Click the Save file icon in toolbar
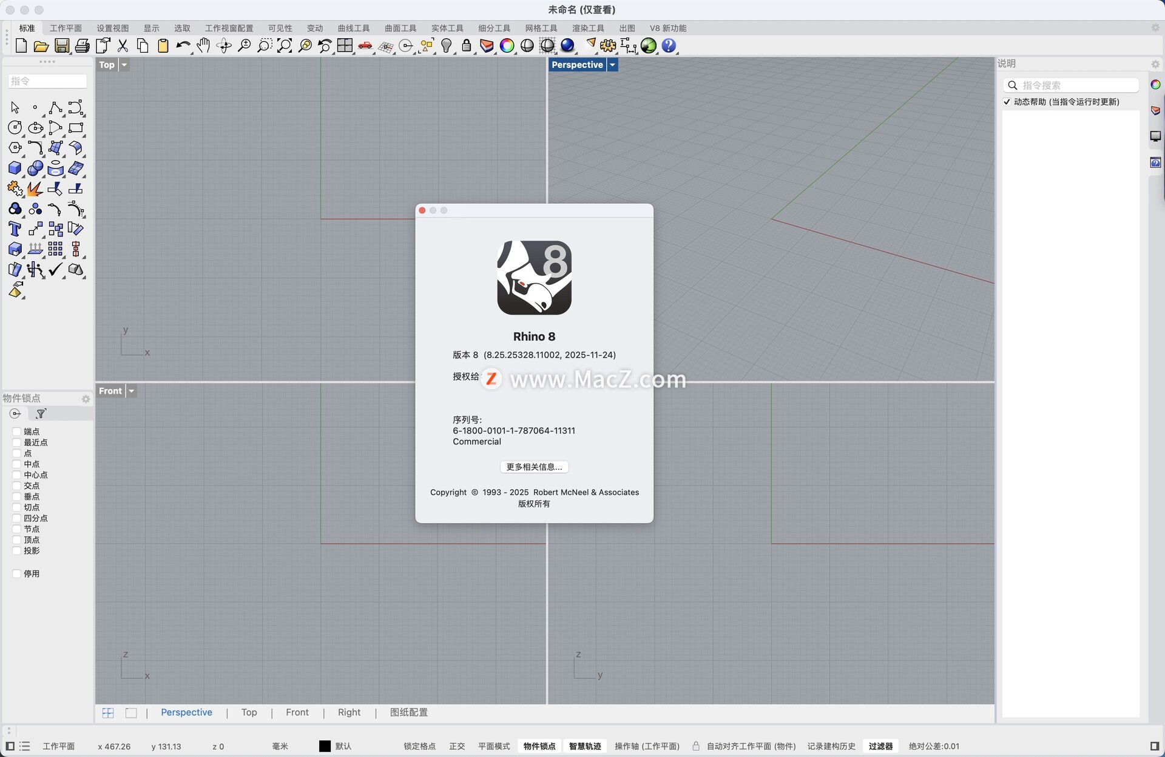The width and height of the screenshot is (1165, 757). [x=61, y=45]
